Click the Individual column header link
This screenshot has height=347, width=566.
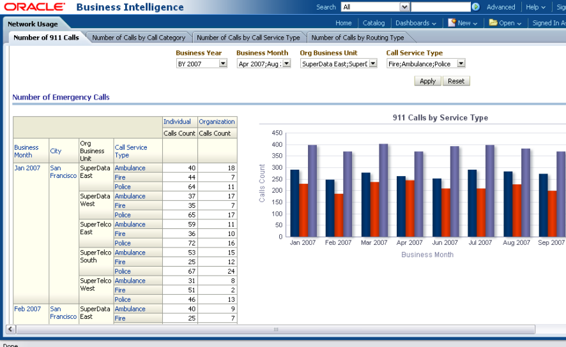(x=177, y=122)
